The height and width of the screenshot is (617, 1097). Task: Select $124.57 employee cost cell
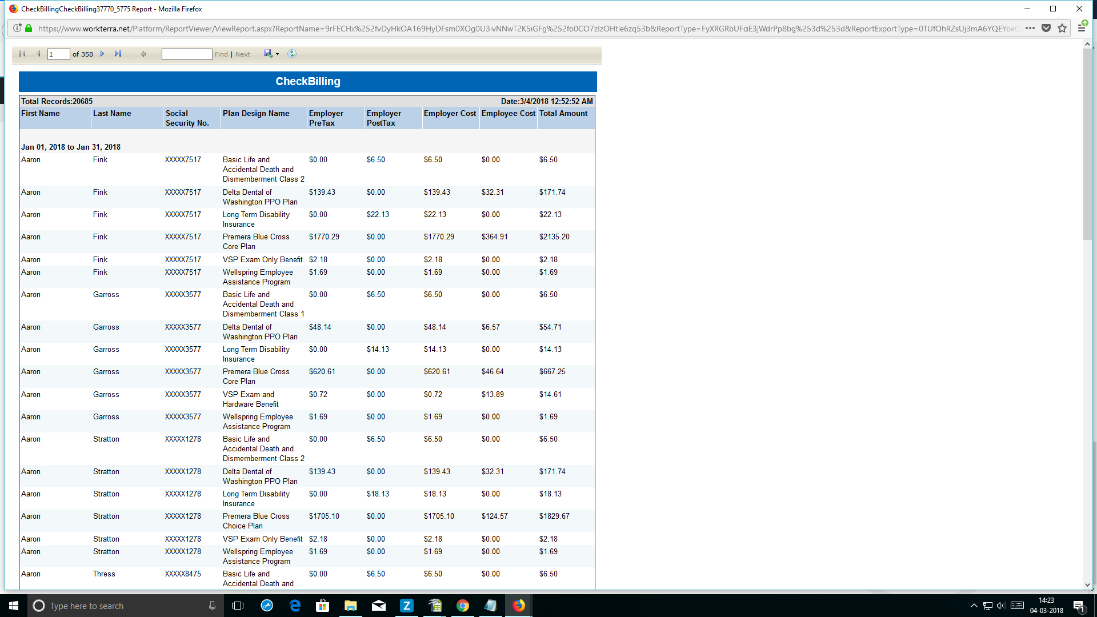point(495,516)
